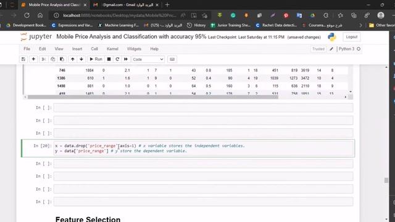Viewport: 395px width, 222px height.
Task: Click the Logout button
Action: [x=352, y=37]
